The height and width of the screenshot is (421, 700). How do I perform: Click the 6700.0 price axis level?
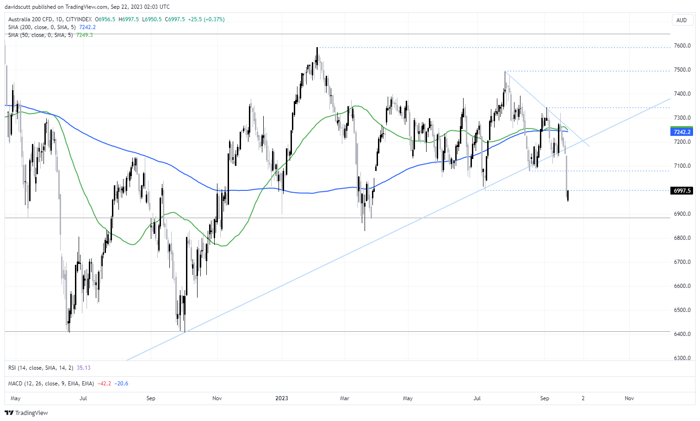[682, 262]
